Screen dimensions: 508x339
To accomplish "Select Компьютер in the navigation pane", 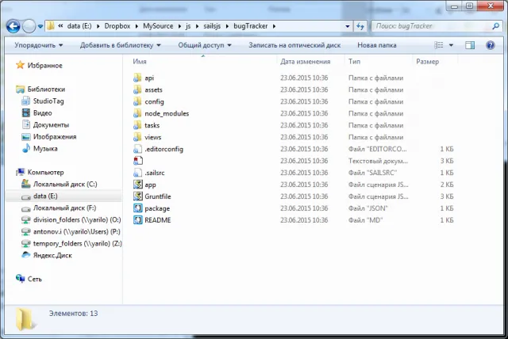I will [x=45, y=172].
